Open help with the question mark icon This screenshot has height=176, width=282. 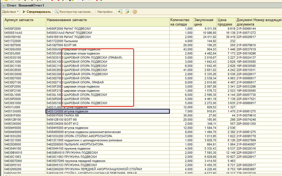[x=135, y=12]
